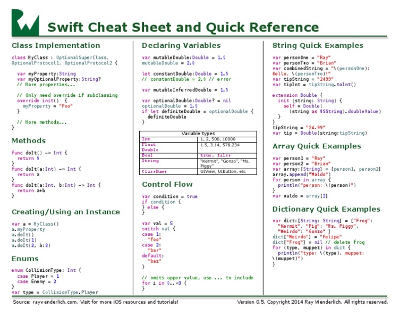Click the 'for person in array {' line

(302, 180)
